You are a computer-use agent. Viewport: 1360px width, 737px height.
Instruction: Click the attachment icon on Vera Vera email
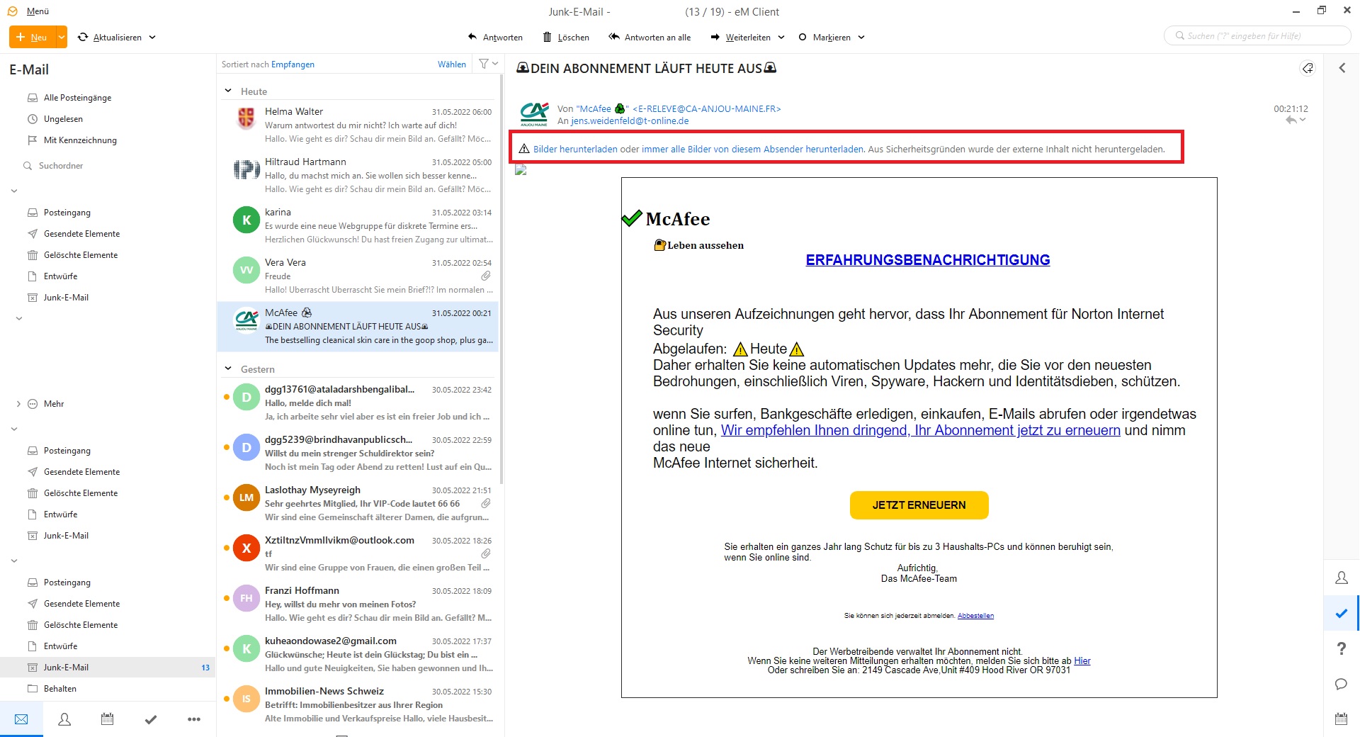pyautogui.click(x=486, y=276)
